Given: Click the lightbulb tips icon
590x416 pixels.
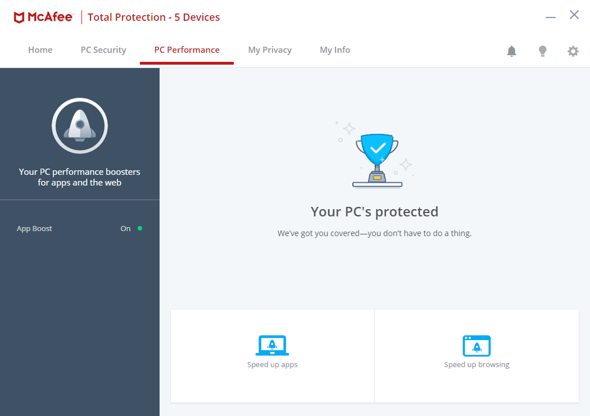Looking at the screenshot, I should (x=542, y=51).
